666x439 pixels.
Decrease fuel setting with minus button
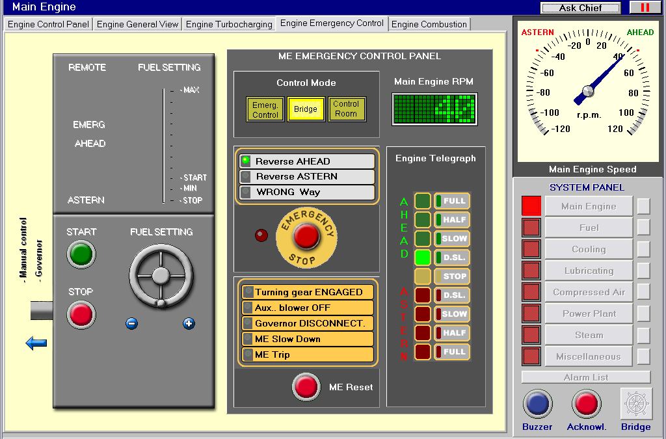[131, 323]
